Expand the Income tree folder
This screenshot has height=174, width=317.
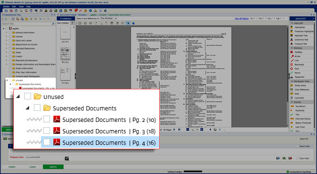7,36
